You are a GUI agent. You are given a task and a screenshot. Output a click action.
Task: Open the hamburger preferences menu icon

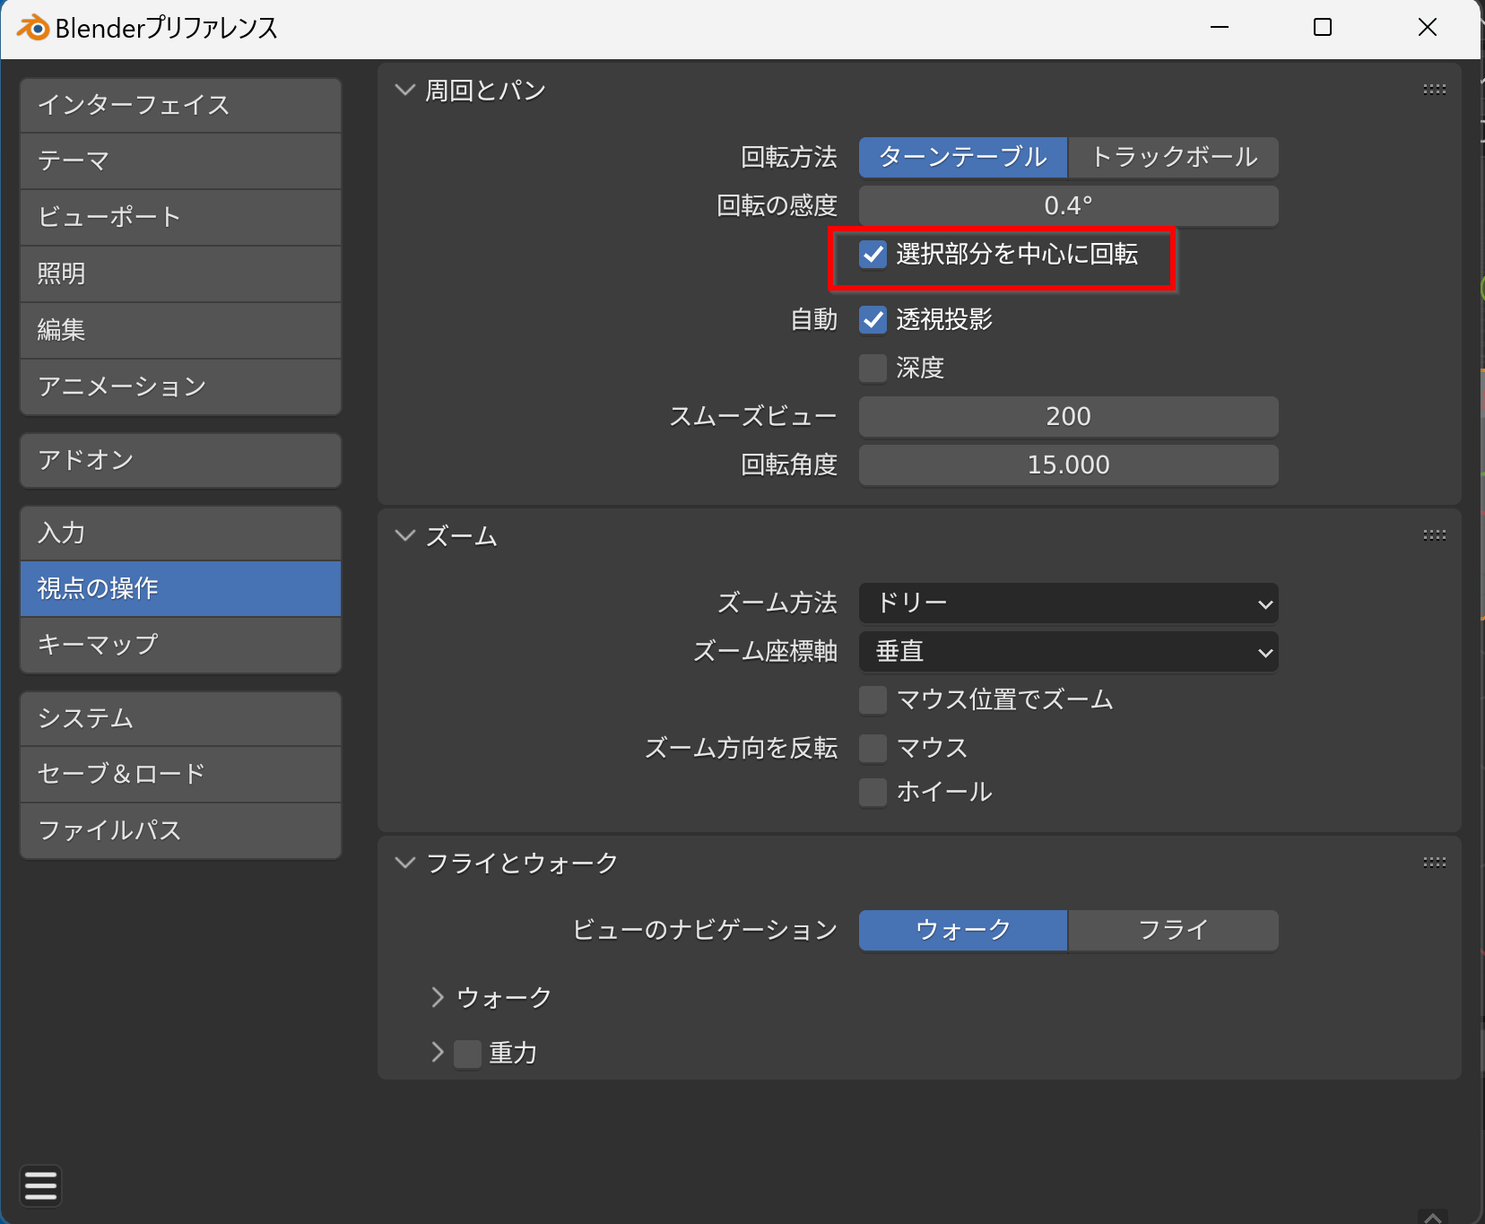click(40, 1185)
